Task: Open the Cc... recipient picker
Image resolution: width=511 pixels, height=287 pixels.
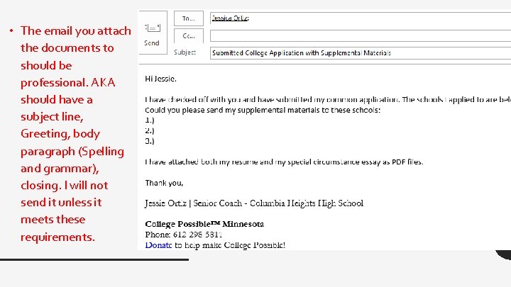Action: click(188, 36)
